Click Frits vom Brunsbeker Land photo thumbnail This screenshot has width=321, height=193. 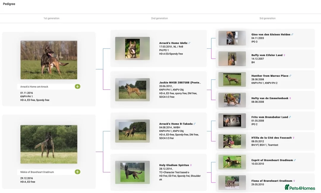(232, 121)
